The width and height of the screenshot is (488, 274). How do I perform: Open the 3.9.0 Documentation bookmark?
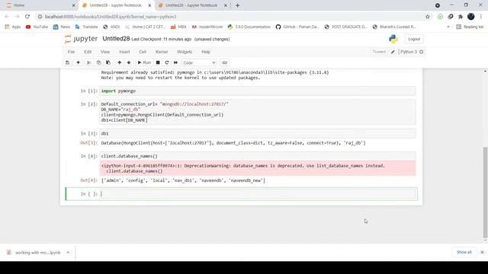[249, 27]
